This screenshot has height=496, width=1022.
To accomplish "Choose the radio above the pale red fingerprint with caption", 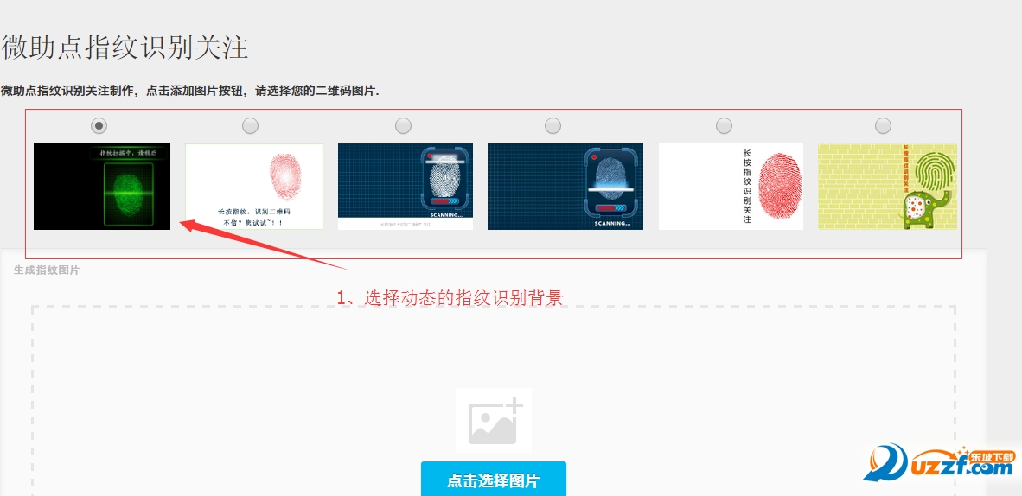I will pyautogui.click(x=250, y=126).
